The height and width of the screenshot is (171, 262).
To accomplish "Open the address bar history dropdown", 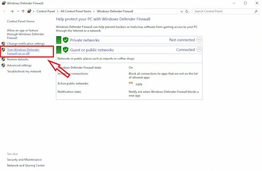I will pos(182,12).
